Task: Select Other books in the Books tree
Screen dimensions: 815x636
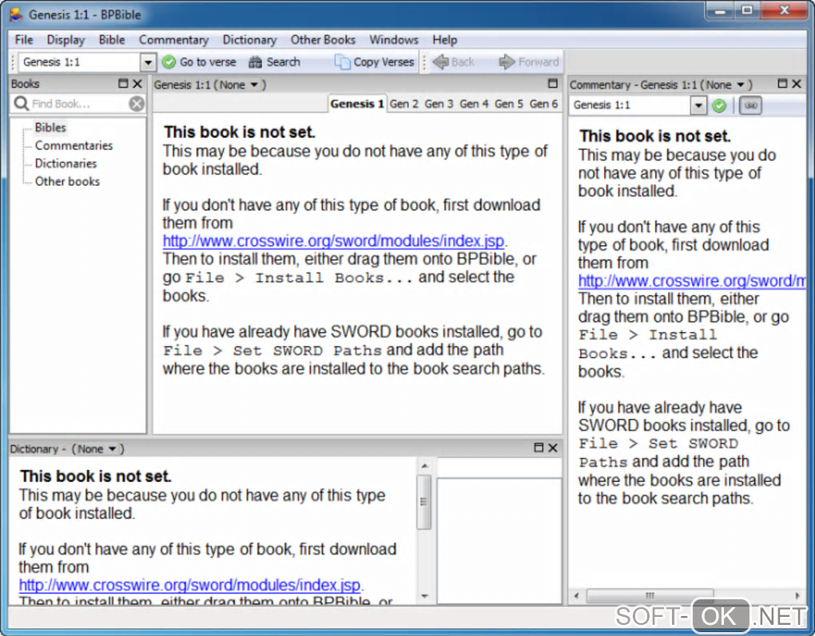Action: point(67,182)
